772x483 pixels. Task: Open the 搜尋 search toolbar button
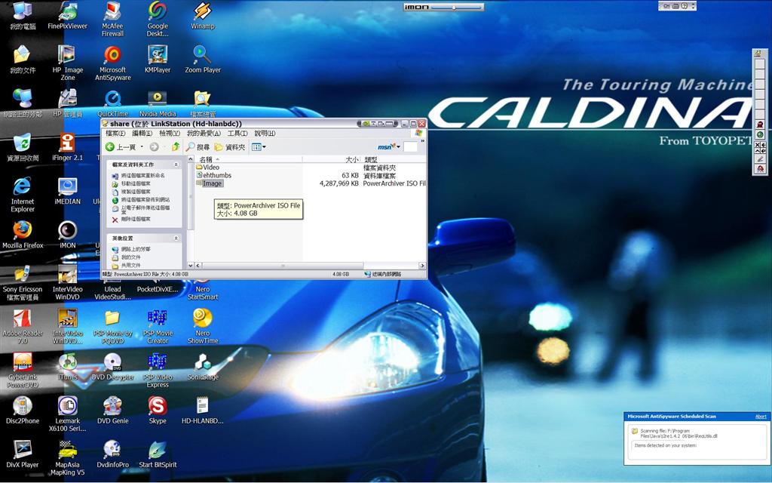click(x=198, y=147)
